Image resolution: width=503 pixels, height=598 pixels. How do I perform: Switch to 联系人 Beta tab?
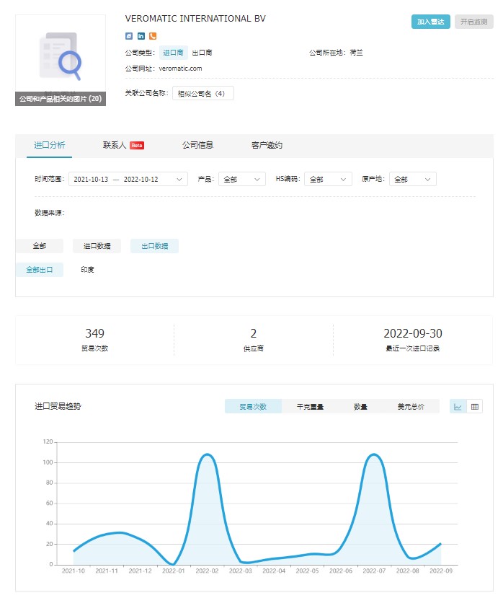click(123, 145)
